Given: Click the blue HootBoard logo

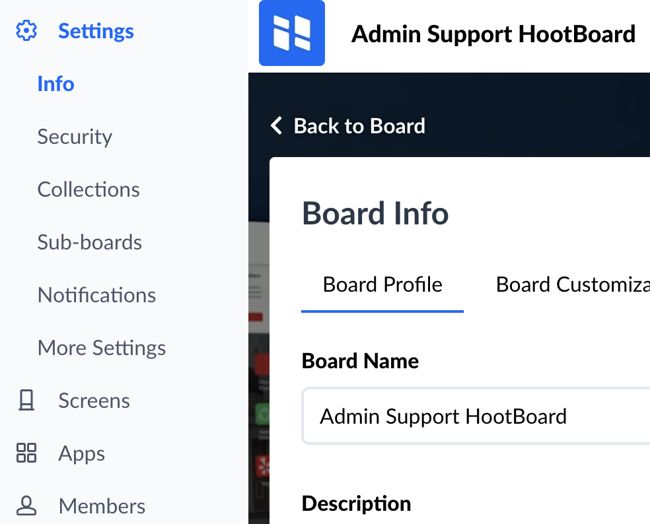Looking at the screenshot, I should [x=292, y=33].
